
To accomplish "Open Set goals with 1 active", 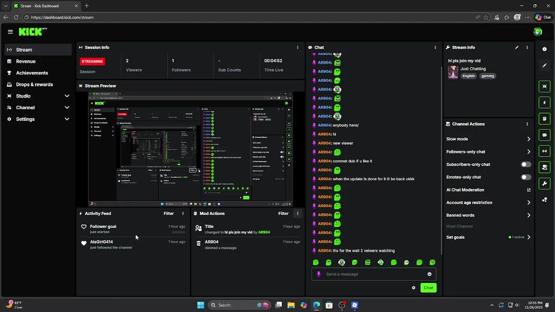I will pyautogui.click(x=488, y=237).
